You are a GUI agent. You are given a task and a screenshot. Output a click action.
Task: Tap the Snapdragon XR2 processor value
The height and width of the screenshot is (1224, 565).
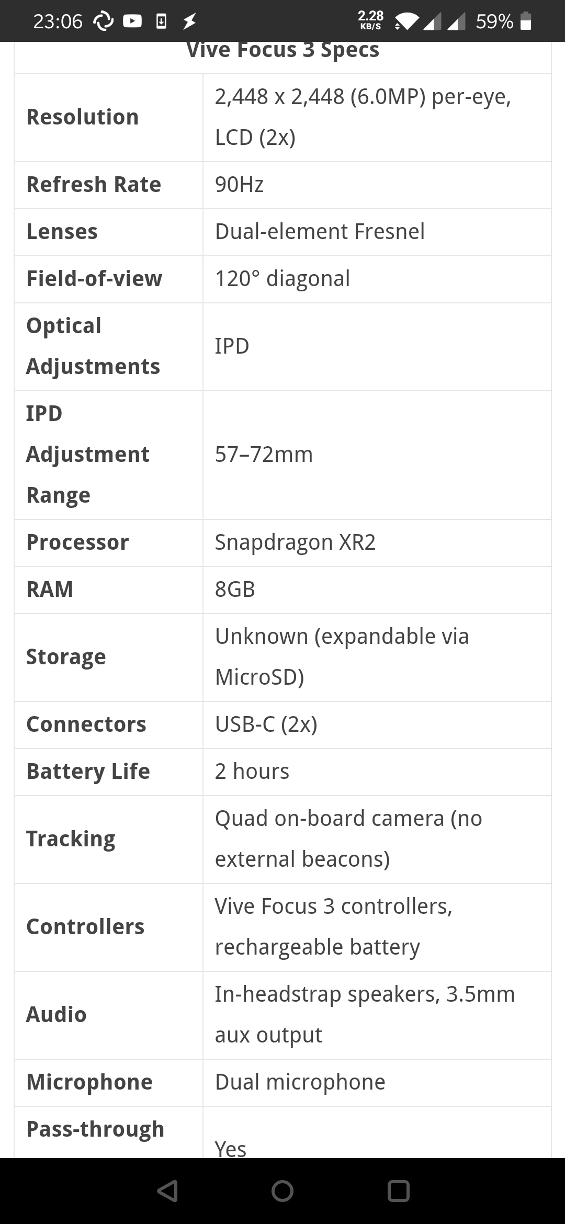point(295,542)
